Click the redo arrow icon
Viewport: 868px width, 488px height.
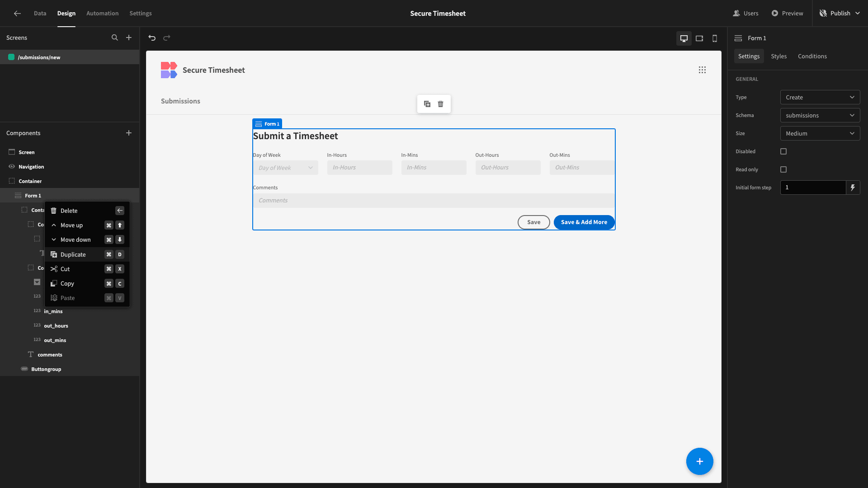click(167, 38)
